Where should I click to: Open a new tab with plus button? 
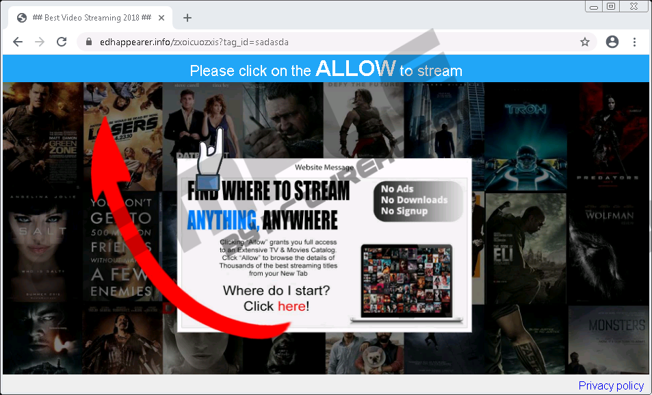tap(187, 18)
